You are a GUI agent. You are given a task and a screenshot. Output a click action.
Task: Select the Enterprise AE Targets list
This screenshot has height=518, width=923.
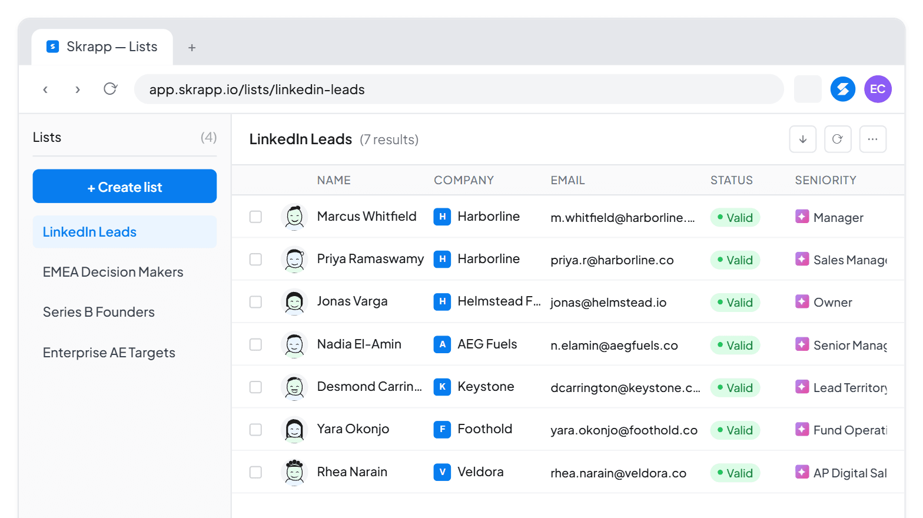coord(125,353)
